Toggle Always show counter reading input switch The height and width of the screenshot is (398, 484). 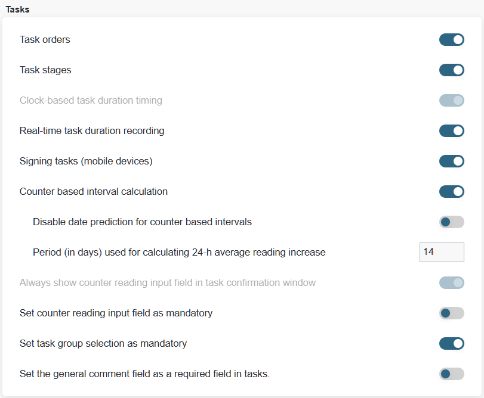451,283
